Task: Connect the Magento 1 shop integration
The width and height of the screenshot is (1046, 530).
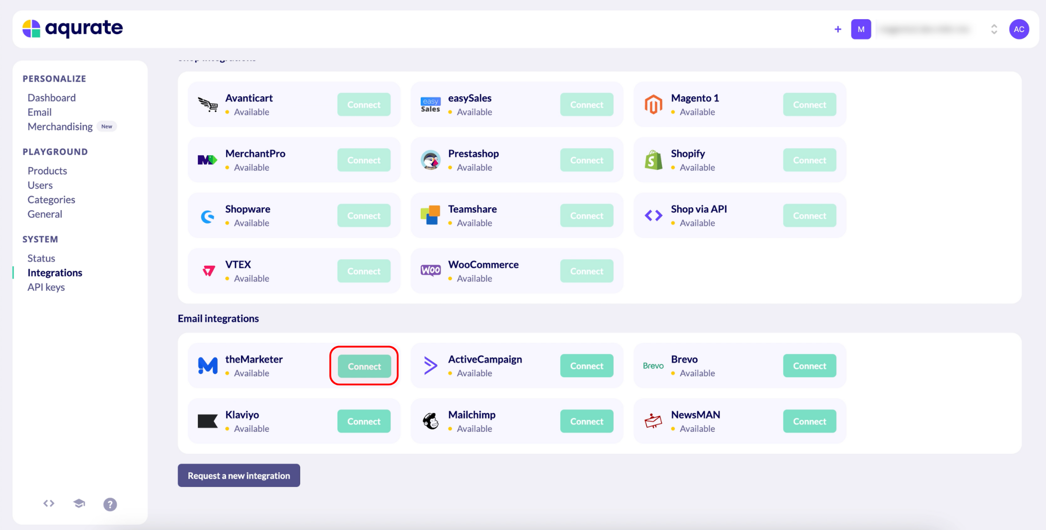Action: point(809,105)
